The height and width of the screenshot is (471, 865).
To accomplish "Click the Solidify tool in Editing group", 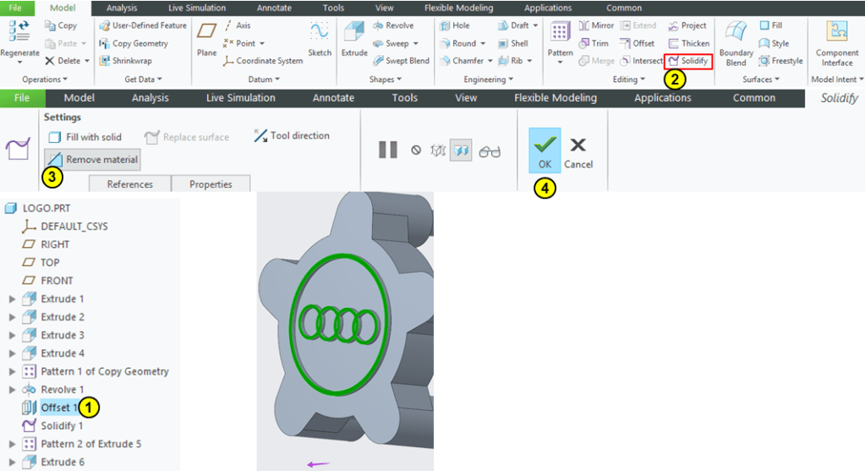I will [x=687, y=61].
